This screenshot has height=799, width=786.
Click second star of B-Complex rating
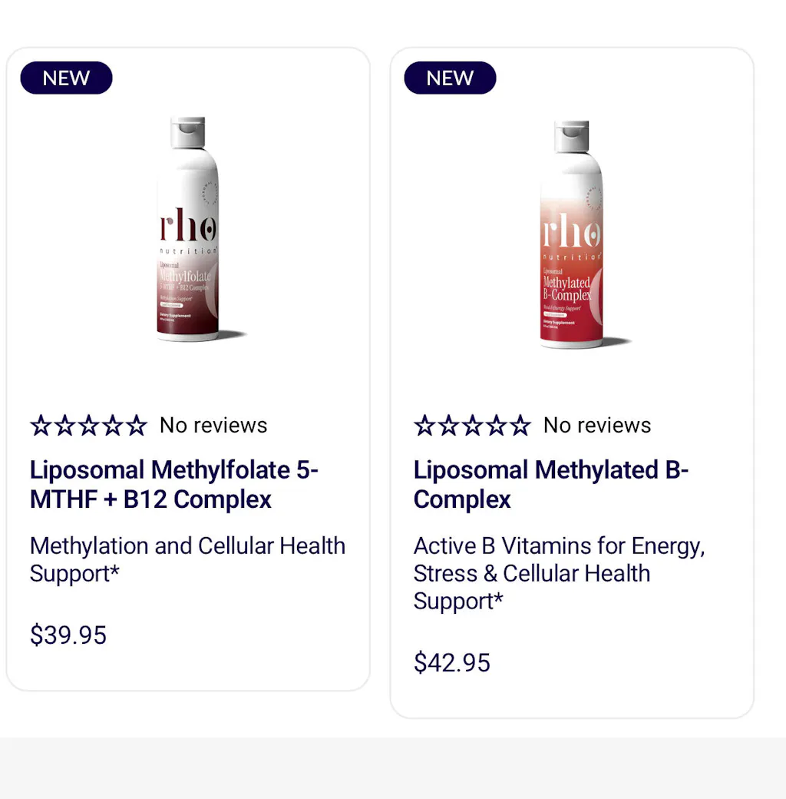point(448,426)
